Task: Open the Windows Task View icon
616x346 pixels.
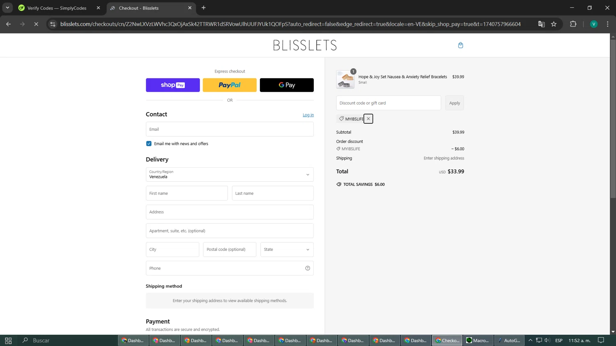Action: coord(8,340)
